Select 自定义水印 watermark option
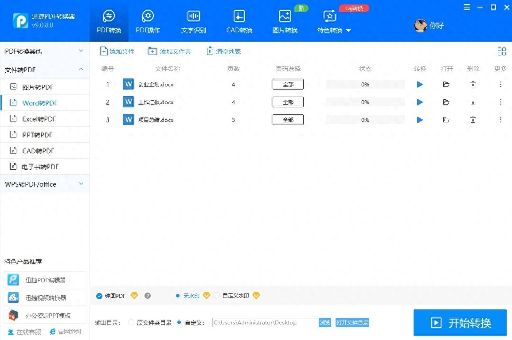Screen dimensions: 512x340 (x=217, y=296)
